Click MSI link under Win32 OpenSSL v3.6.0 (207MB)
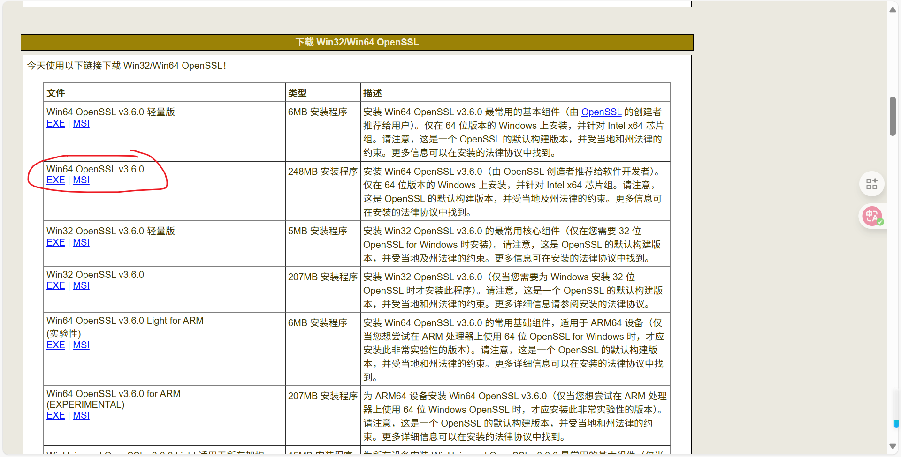 (81, 285)
